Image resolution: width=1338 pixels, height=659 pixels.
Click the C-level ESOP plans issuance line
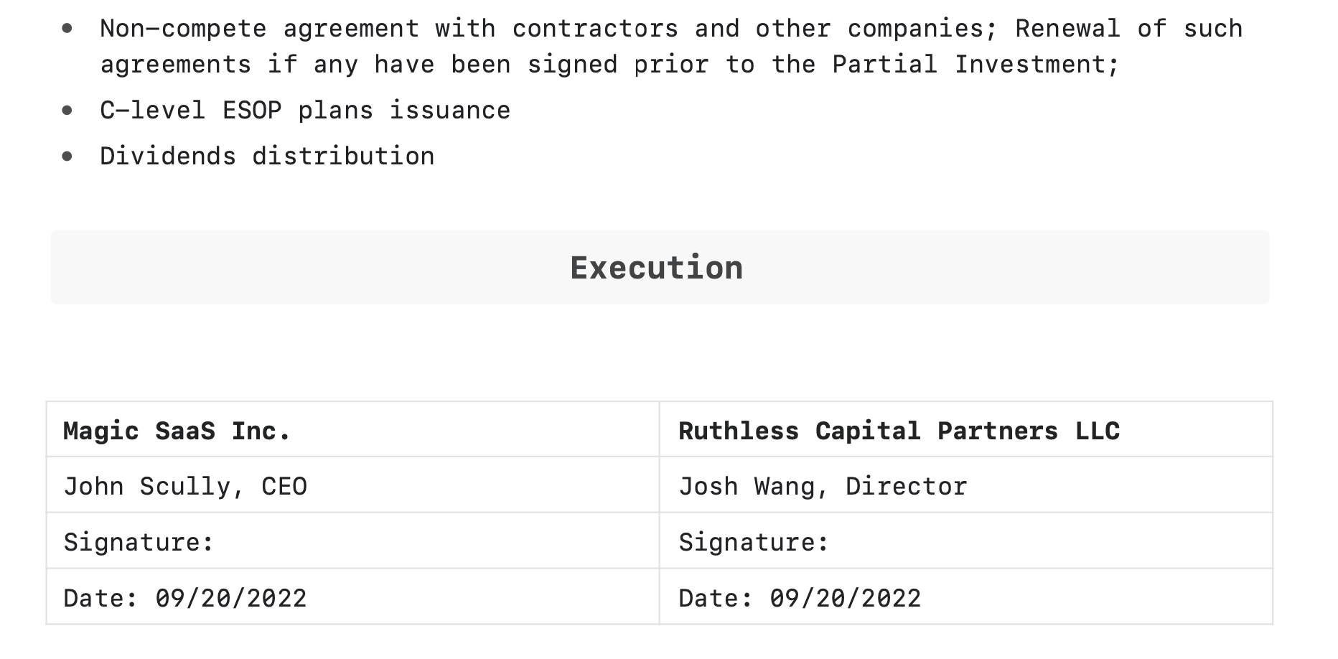[x=305, y=110]
